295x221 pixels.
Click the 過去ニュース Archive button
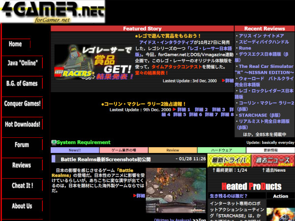coord(273,160)
